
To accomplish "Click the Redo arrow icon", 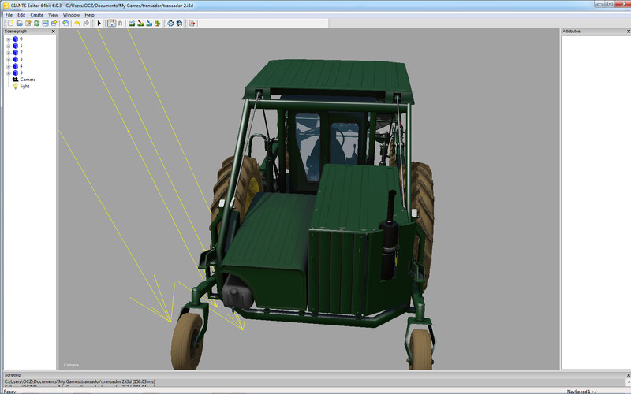I will 86,24.
